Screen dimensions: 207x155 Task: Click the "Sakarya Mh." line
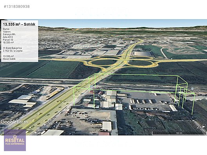(9, 34)
